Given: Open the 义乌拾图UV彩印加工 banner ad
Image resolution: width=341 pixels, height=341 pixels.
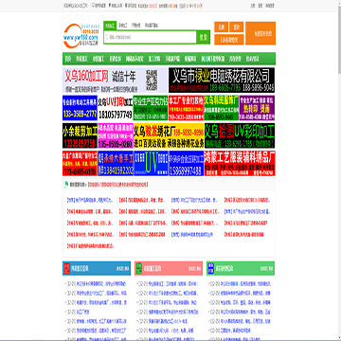Looking at the screenshot, I should 240,135.
